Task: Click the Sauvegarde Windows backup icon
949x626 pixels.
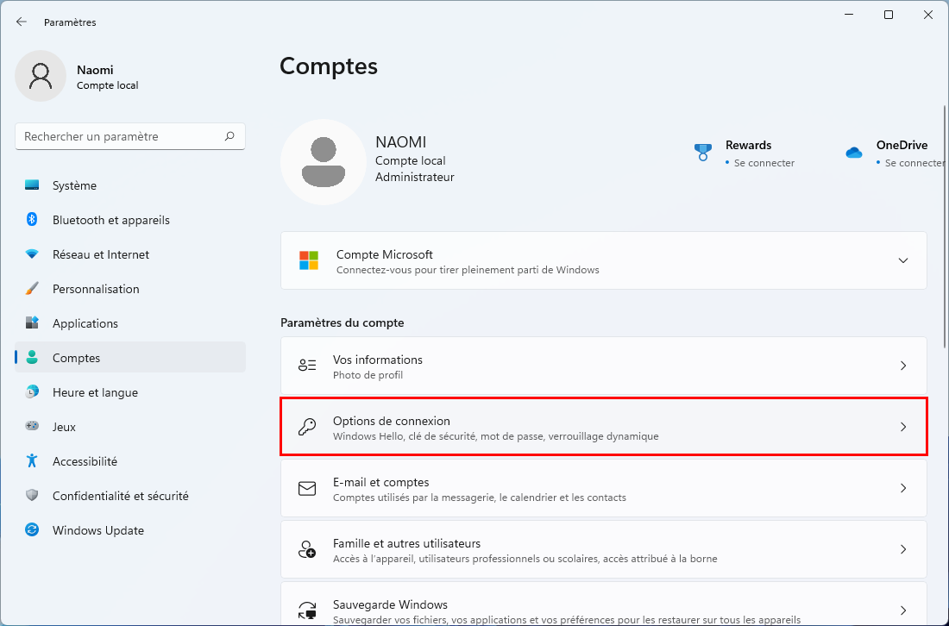Action: coord(307,610)
